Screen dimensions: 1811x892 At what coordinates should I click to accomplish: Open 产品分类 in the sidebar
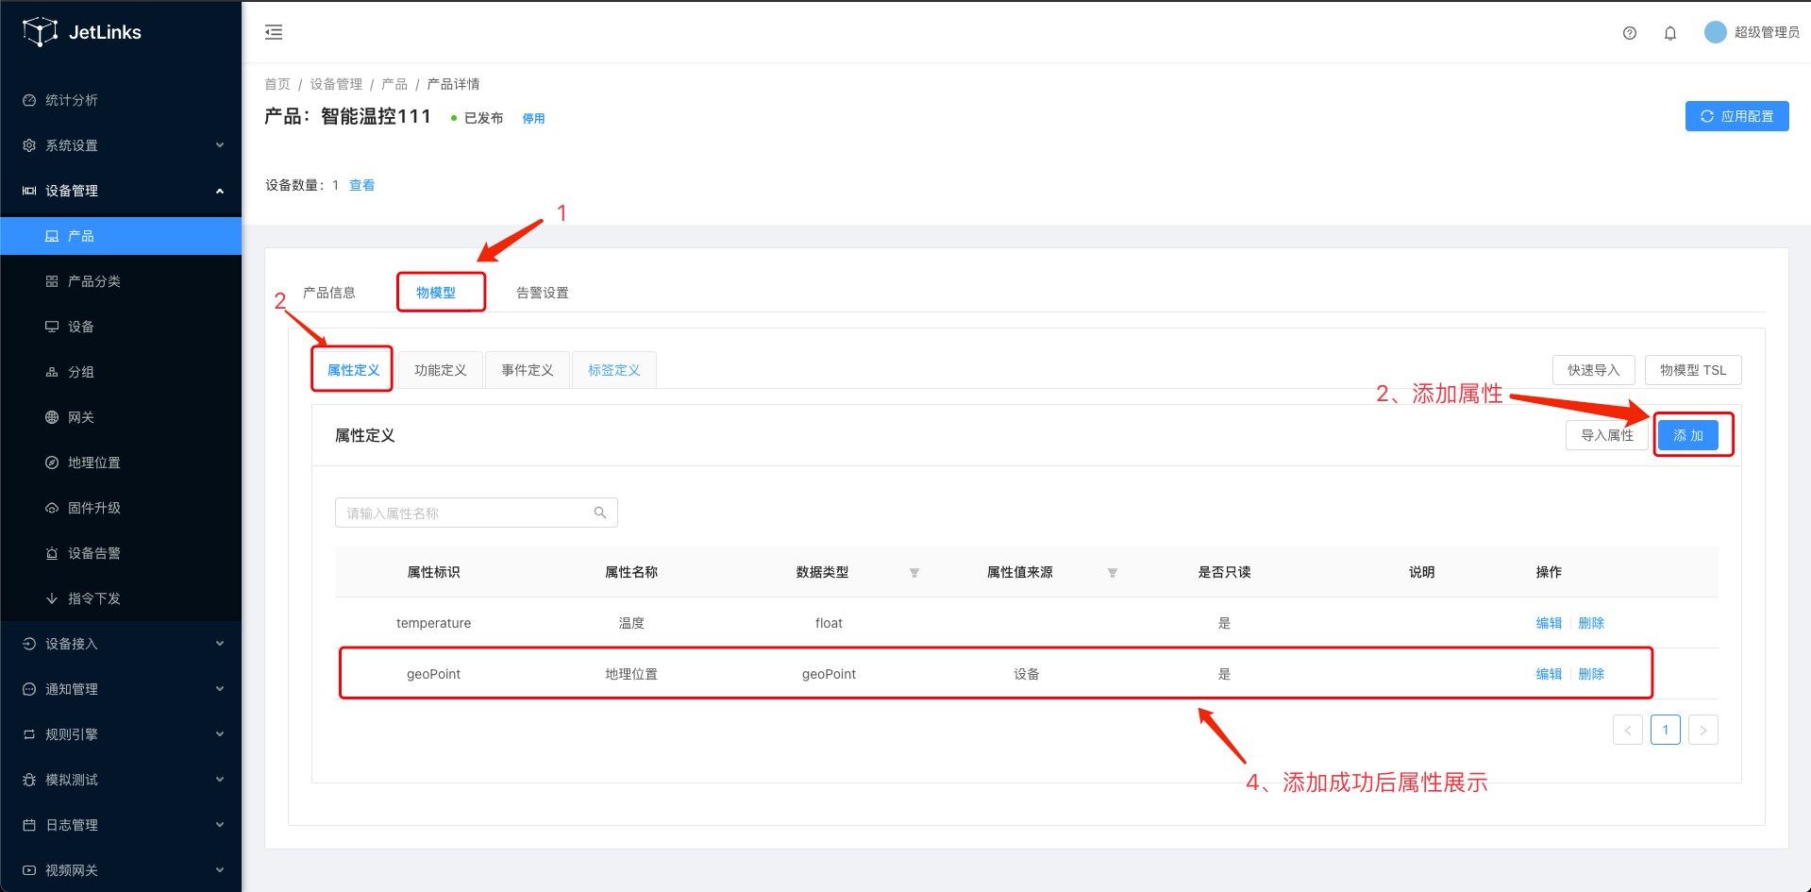click(x=121, y=281)
